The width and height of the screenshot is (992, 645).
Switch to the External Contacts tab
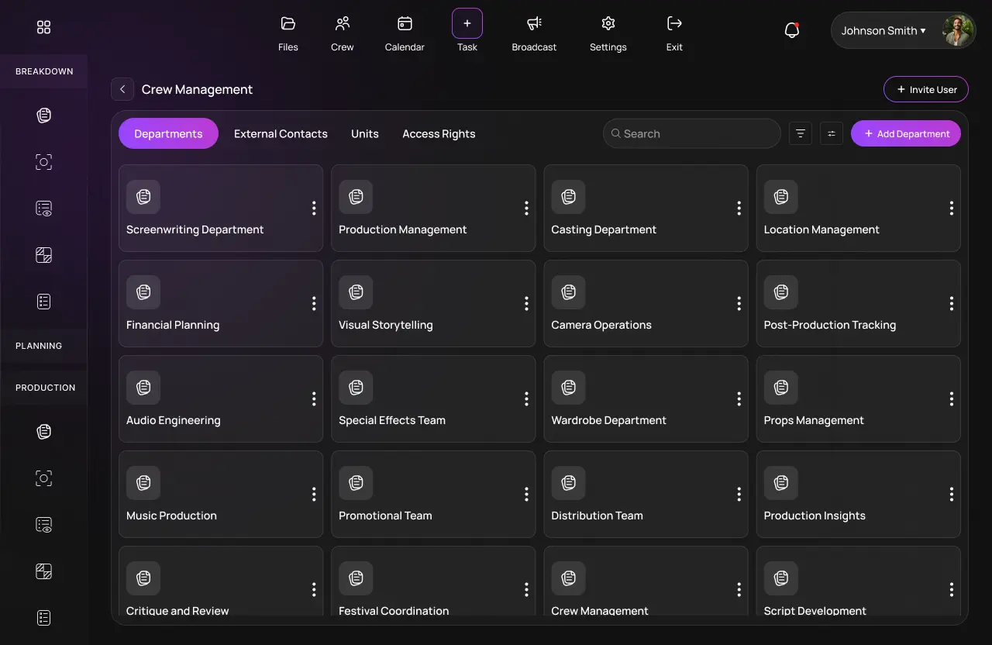click(281, 133)
